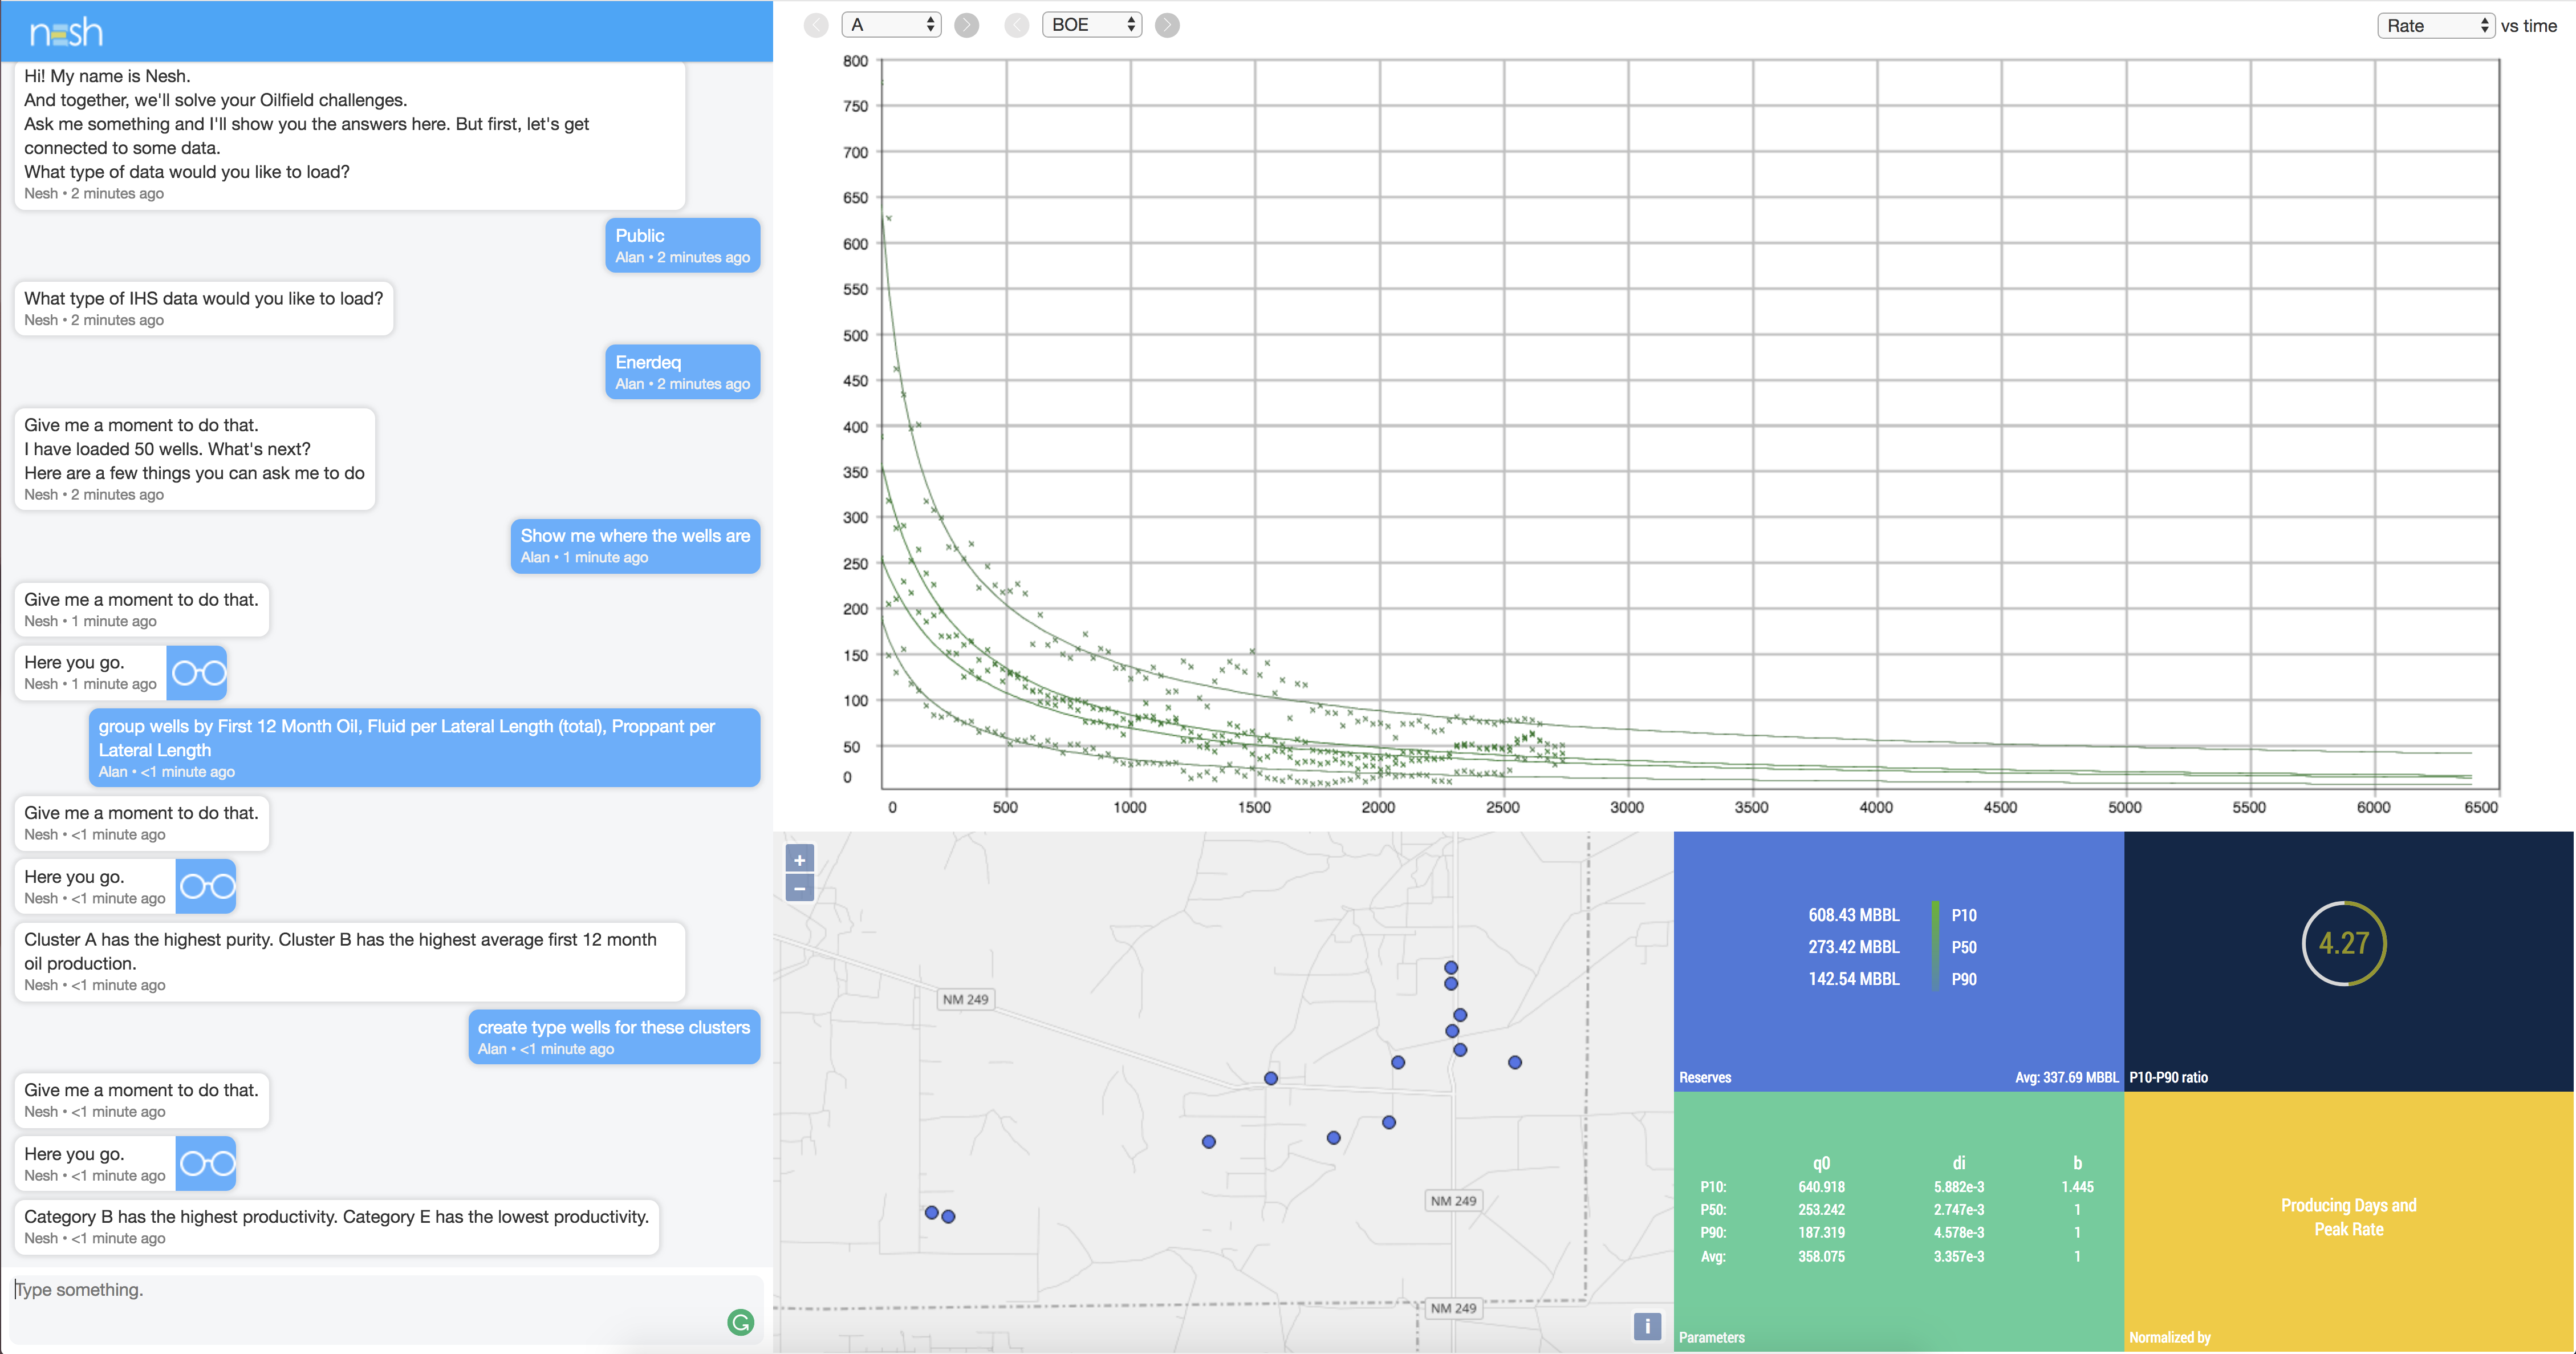The width and height of the screenshot is (2576, 1354).
Task: Click glasses icon beside first 'Here you go.'
Action: point(198,673)
